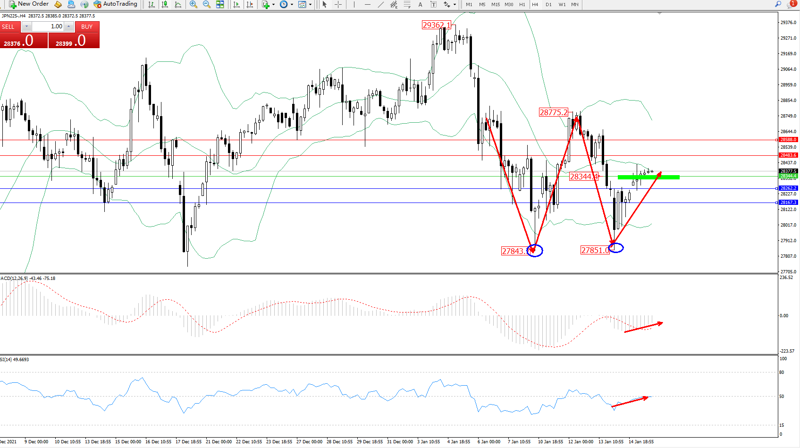Screen dimensions: 800x448
Task: Zoom in on the chart
Action: click(194, 4)
